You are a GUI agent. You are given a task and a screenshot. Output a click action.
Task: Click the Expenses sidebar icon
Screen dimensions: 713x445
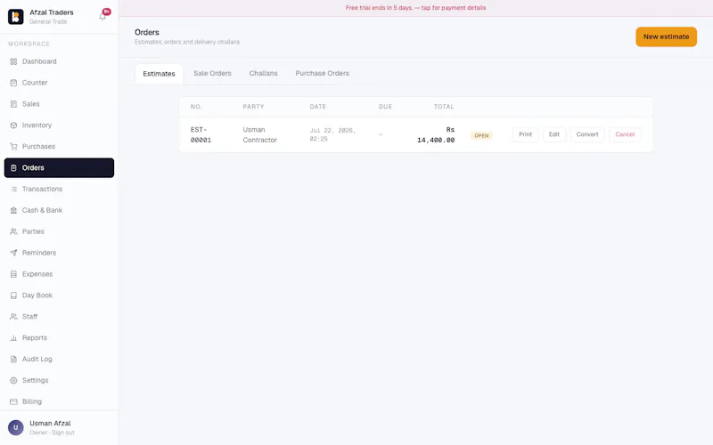pyautogui.click(x=13, y=274)
